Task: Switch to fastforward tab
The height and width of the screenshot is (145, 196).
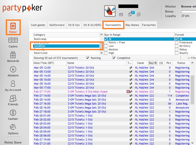Action: click(x=57, y=25)
